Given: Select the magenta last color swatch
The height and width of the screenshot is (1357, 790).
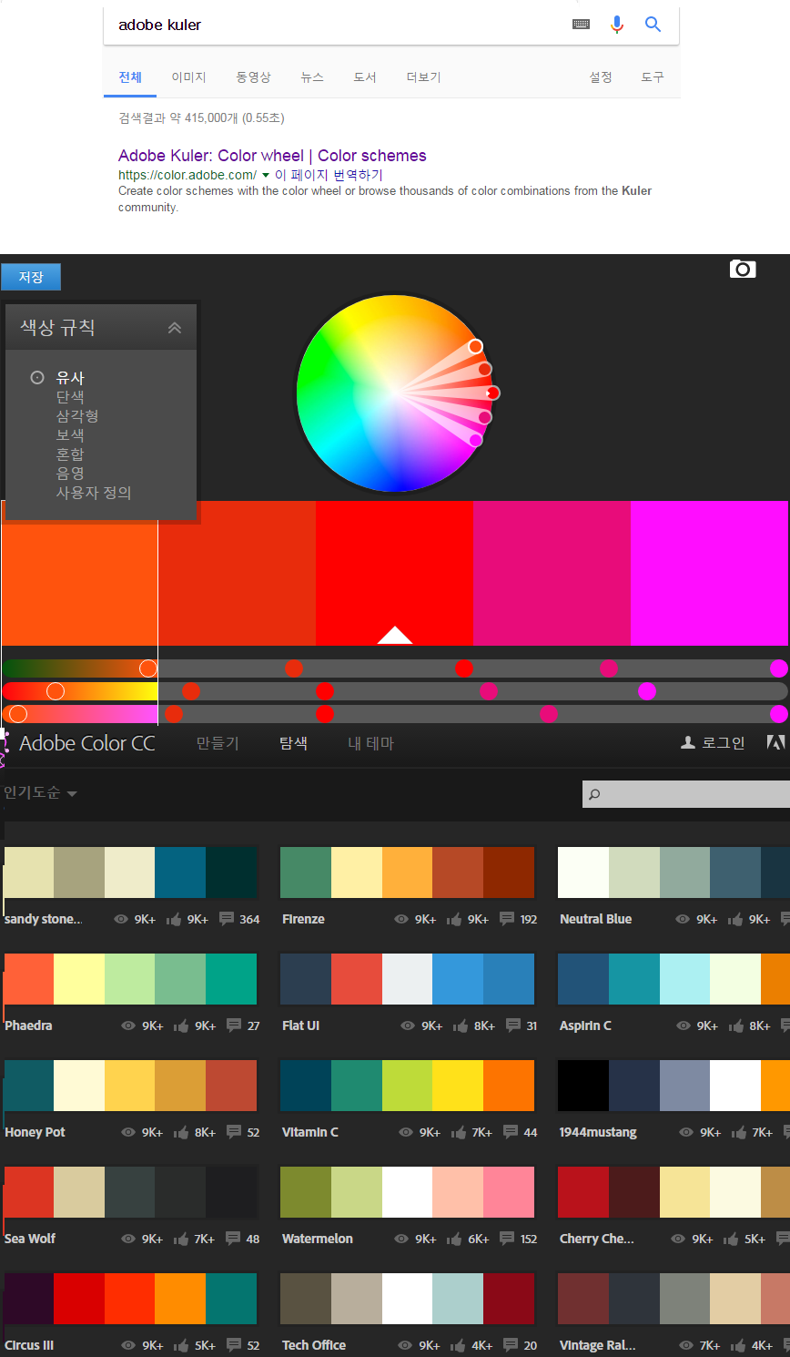Looking at the screenshot, I should (709, 573).
